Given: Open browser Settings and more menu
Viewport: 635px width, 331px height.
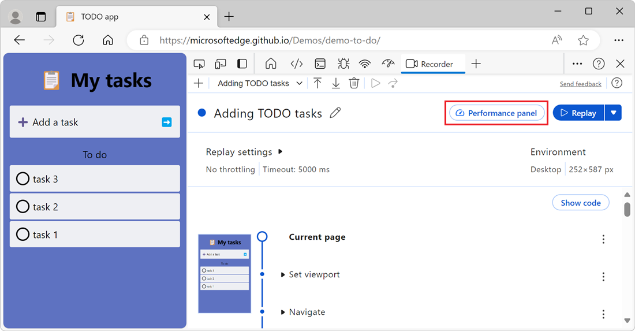Looking at the screenshot, I should pyautogui.click(x=619, y=40).
